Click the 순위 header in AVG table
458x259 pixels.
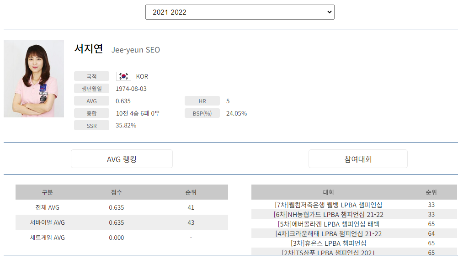(x=191, y=192)
